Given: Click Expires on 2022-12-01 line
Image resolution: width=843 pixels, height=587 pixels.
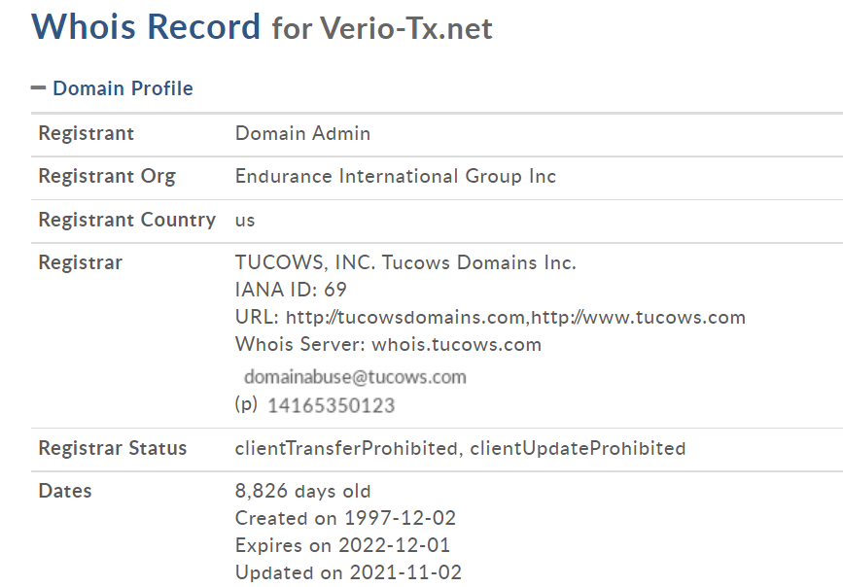Looking at the screenshot, I should coord(342,545).
